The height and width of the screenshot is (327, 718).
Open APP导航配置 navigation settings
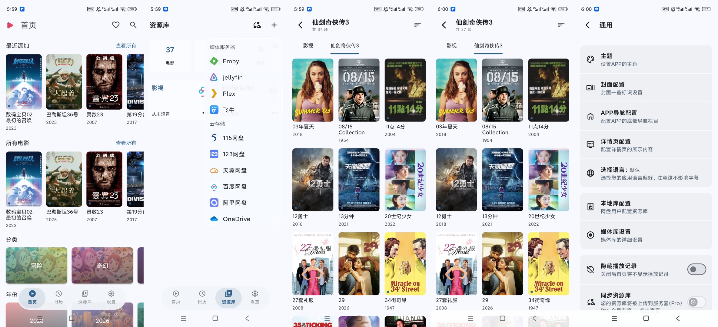click(646, 117)
